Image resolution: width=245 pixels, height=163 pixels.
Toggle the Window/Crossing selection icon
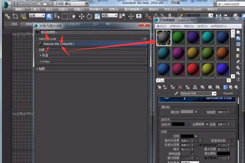point(72,16)
